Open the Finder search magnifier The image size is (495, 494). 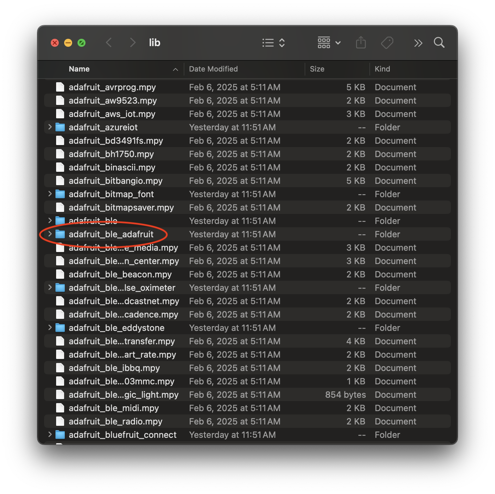439,43
